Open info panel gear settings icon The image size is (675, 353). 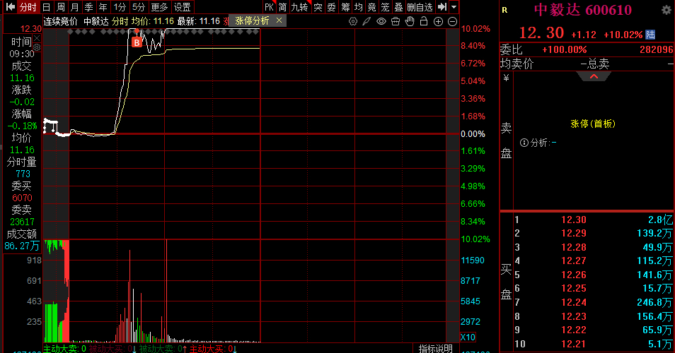click(37, 47)
